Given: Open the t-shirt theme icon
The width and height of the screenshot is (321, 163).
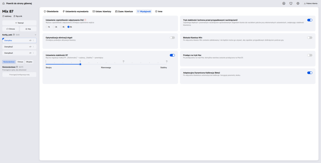Looking at the screenshot, I should tap(291, 3).
